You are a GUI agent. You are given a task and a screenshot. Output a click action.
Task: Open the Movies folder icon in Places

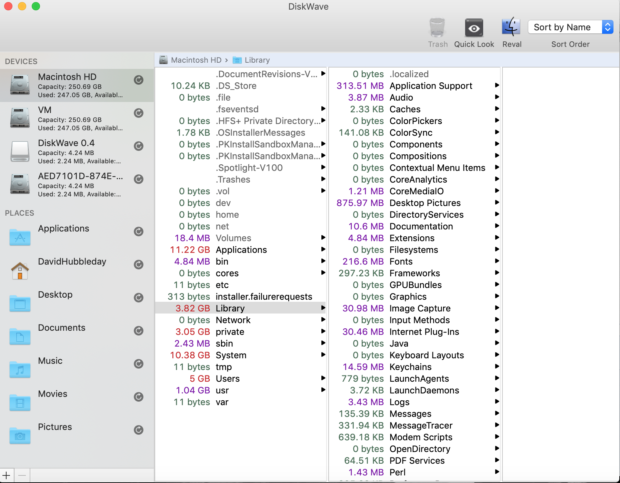pos(20,402)
